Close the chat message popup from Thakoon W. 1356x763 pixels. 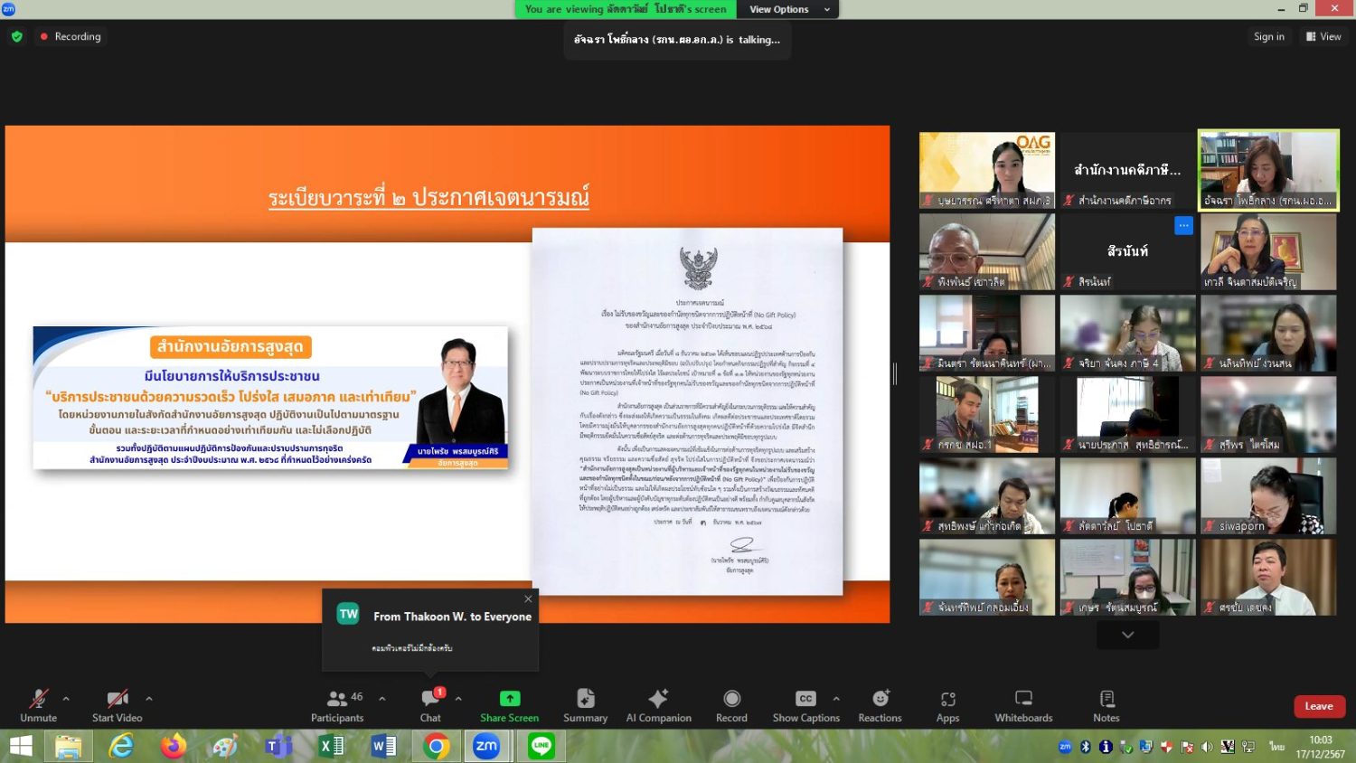(528, 598)
